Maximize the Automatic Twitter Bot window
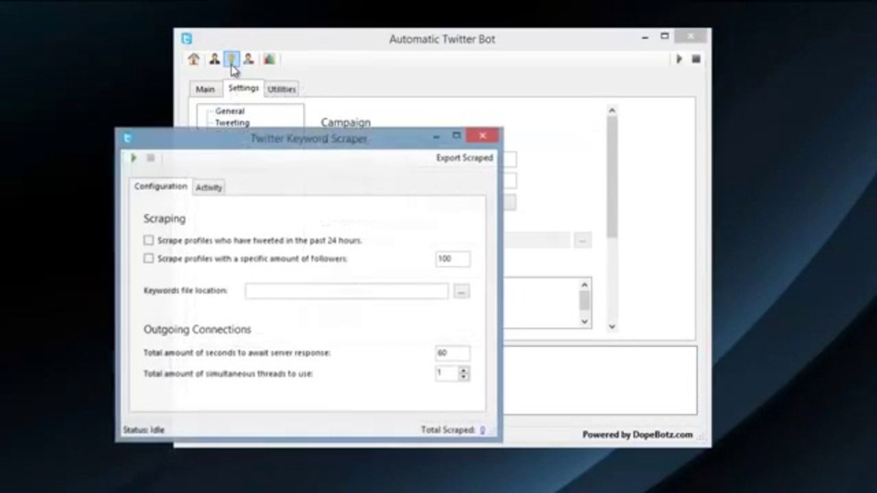The image size is (877, 493). (x=665, y=36)
